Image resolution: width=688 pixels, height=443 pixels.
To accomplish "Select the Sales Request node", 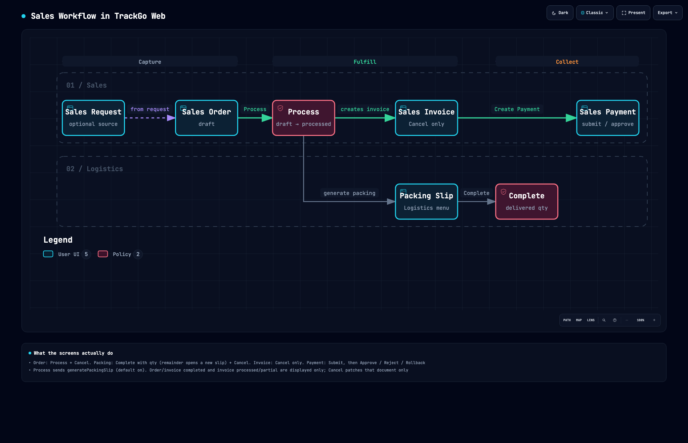I will [x=93, y=118].
